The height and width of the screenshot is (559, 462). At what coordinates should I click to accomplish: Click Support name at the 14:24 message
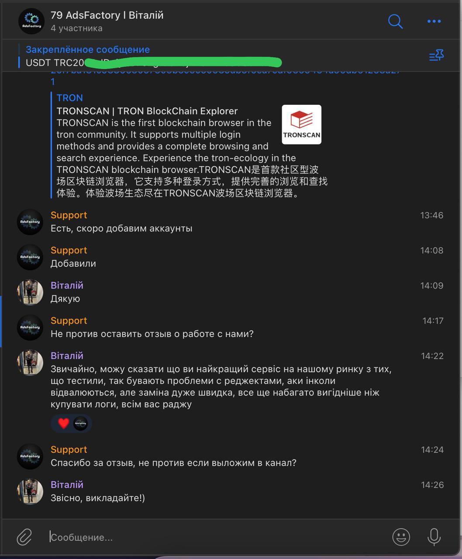pos(69,449)
